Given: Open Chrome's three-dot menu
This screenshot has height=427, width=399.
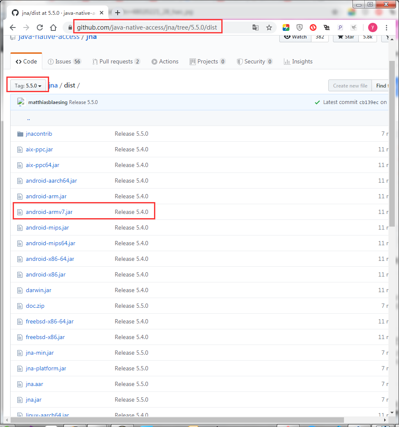Looking at the screenshot, I should [386, 27].
